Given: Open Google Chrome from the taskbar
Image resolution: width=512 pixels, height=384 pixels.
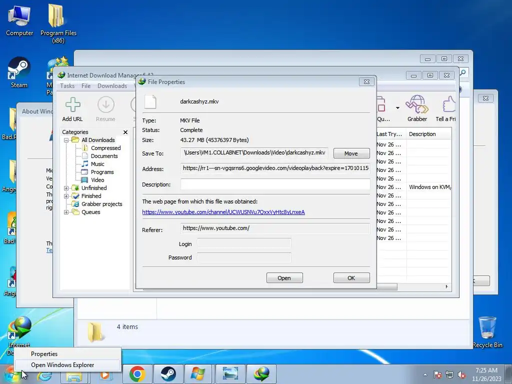Looking at the screenshot, I should coord(137,374).
